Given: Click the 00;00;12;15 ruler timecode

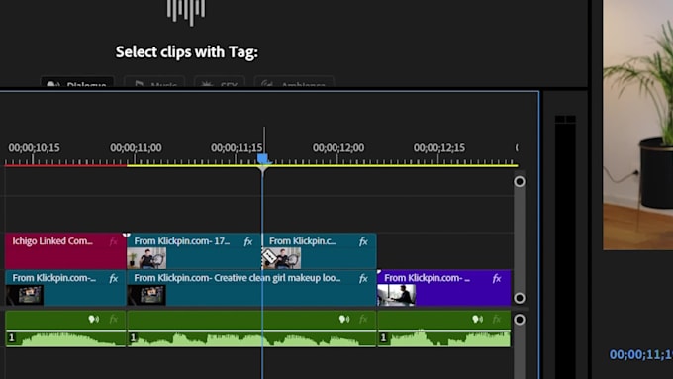Looking at the screenshot, I should [439, 148].
